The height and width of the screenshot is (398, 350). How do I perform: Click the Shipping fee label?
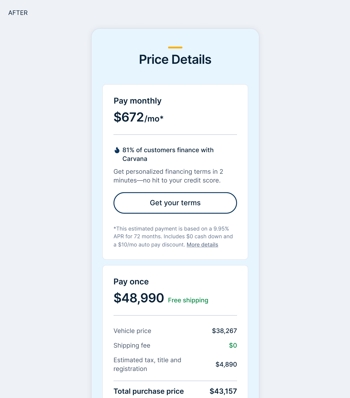coord(132,346)
